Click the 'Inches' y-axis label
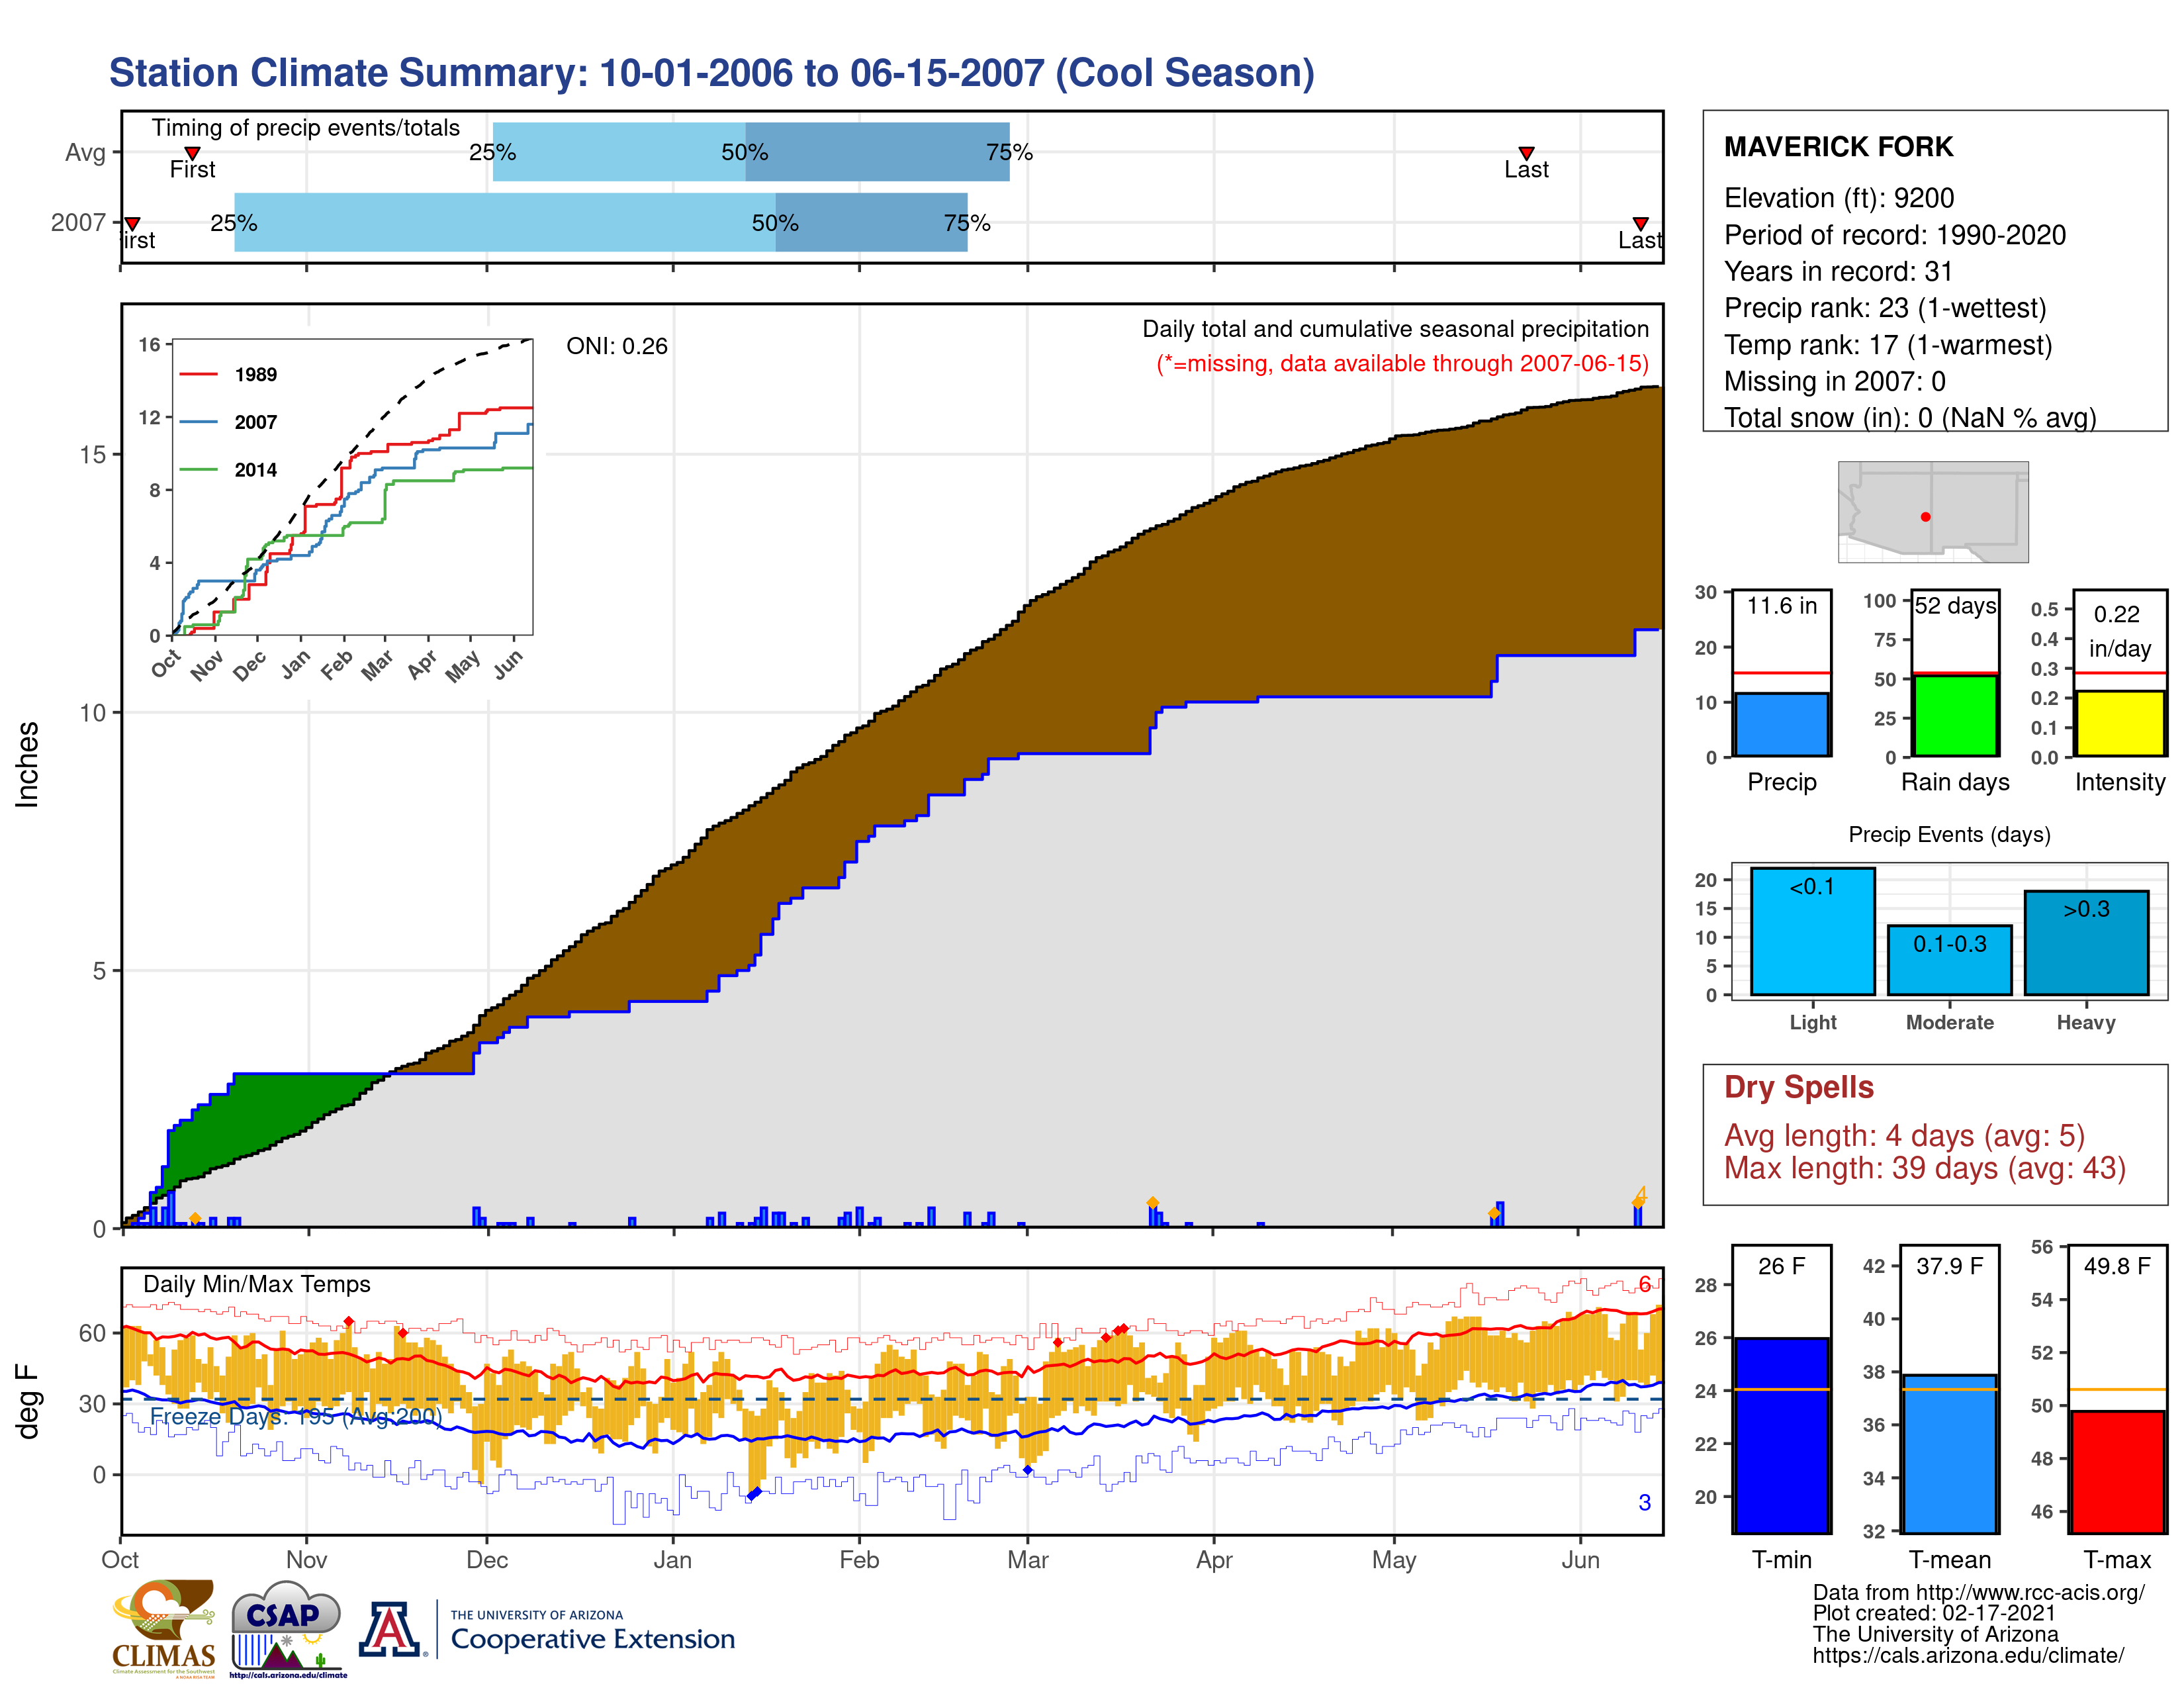Screen dimensions: 2184x1688 click(27, 765)
